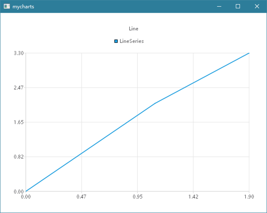This screenshot has height=213, width=267.
Task: Click y-axis label 1.65
Action: (x=18, y=122)
